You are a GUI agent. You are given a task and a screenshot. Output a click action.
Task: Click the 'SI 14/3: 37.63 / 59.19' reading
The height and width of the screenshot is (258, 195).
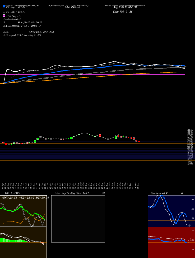click(30, 23)
